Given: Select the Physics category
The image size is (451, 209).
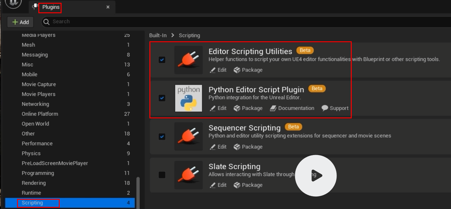Looking at the screenshot, I should 70,154.
